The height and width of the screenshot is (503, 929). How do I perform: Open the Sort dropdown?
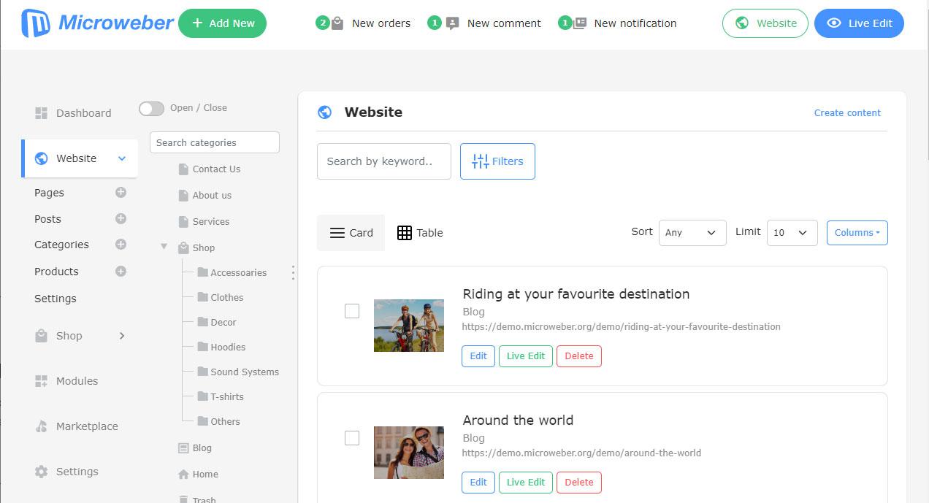point(692,233)
